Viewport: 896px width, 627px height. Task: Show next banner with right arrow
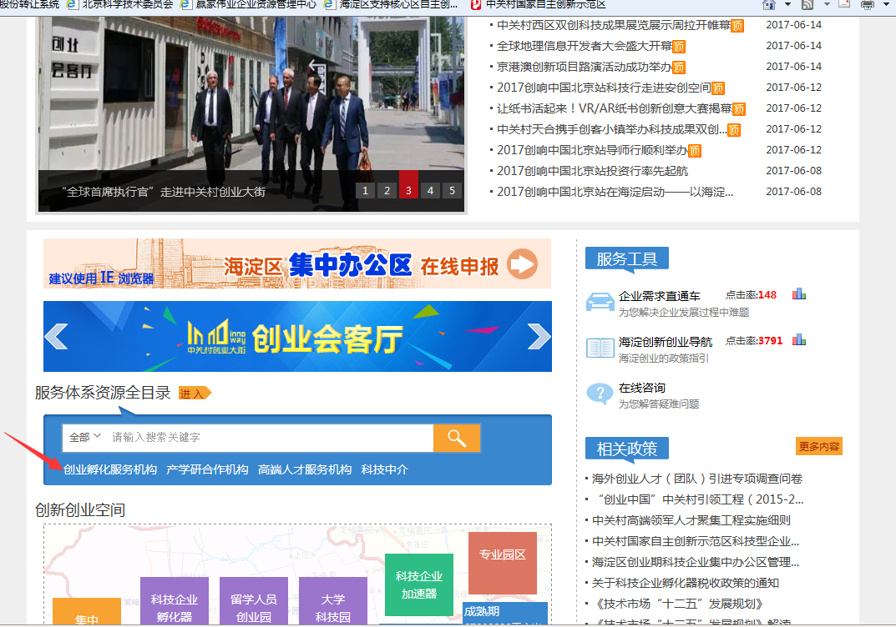pyautogui.click(x=539, y=336)
